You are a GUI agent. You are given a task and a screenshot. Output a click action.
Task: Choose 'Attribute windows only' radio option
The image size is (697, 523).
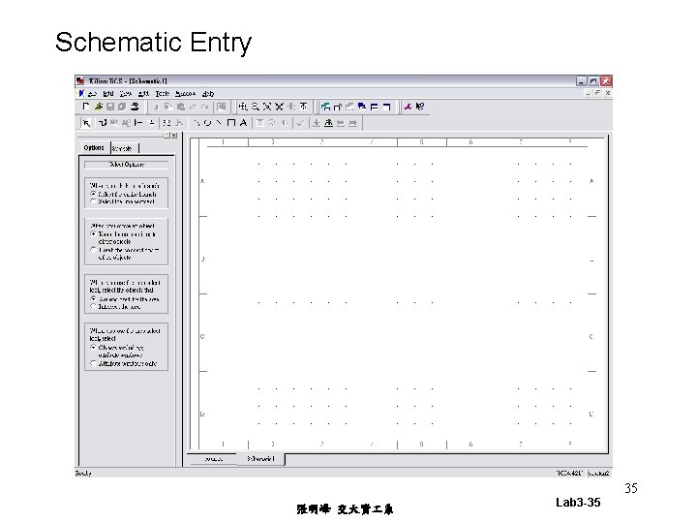coord(93,363)
